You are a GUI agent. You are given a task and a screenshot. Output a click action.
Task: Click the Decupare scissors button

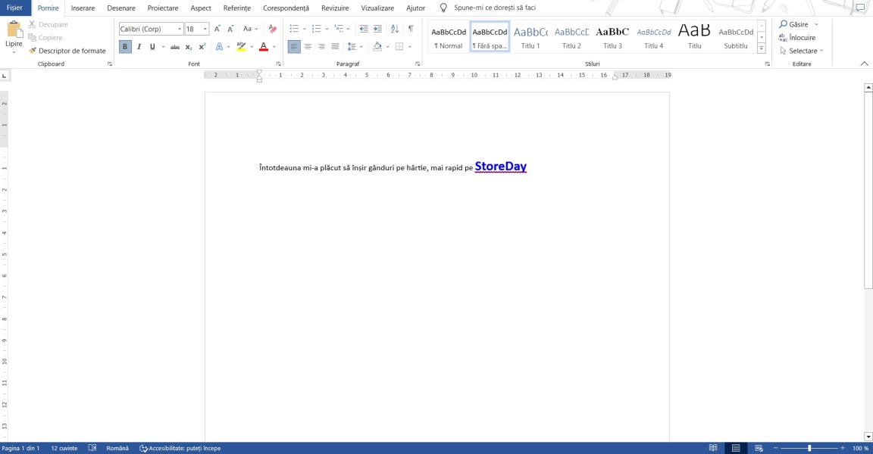(x=48, y=24)
